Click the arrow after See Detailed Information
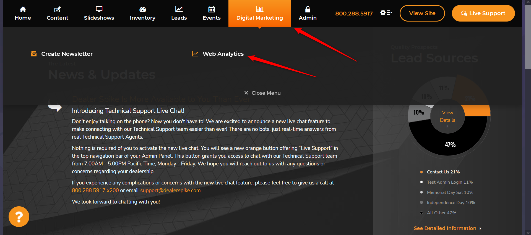531x235 pixels. (480, 228)
